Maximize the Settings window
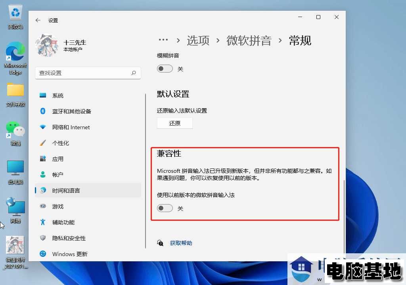Image resolution: width=406 pixels, height=285 pixels. click(x=318, y=17)
